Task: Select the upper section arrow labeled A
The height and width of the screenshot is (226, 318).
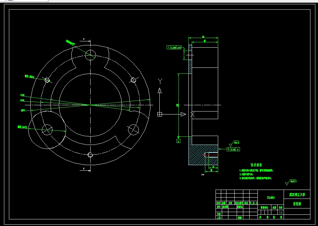Action: [85, 40]
